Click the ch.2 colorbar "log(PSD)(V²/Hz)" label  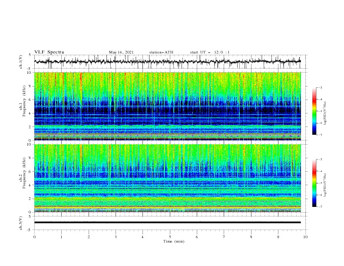click(x=325, y=185)
